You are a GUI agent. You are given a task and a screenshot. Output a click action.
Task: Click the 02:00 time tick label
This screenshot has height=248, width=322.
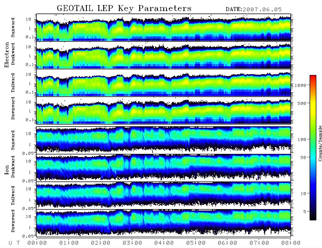click(101, 243)
